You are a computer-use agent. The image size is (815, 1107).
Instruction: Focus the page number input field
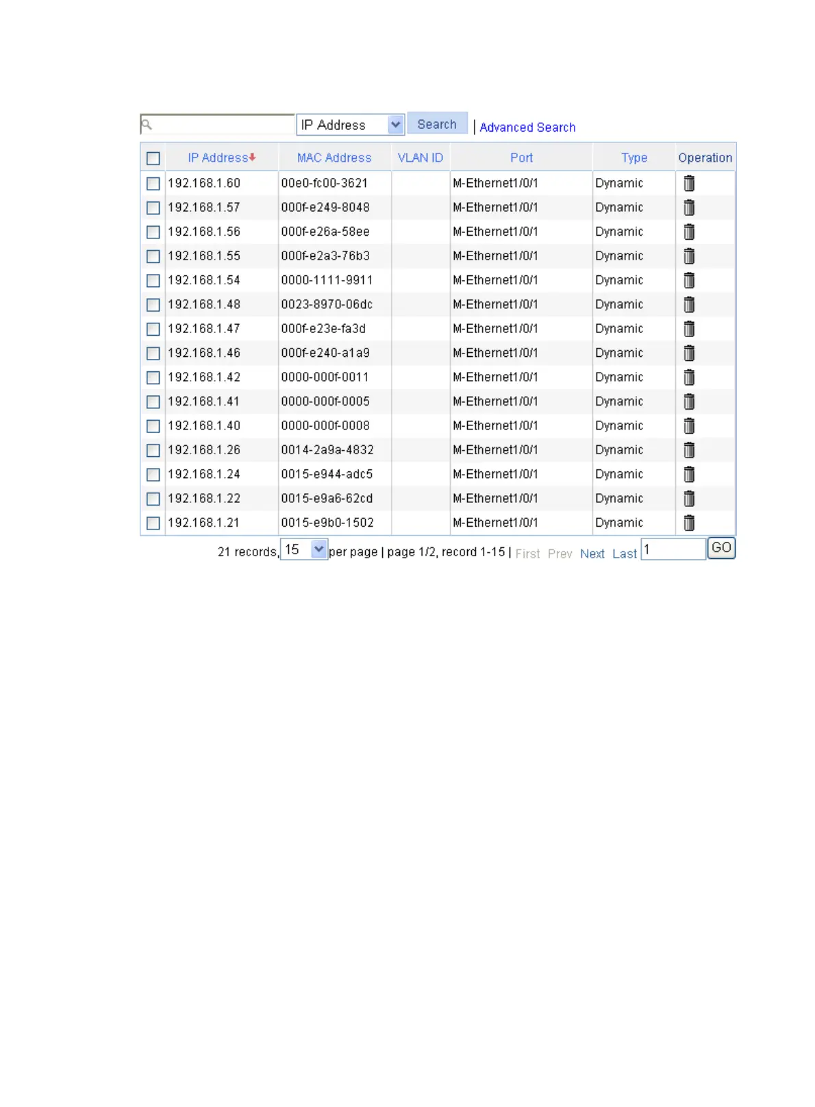click(673, 549)
